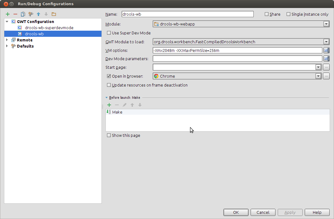Remove the selected run configuration

coord(15,14)
